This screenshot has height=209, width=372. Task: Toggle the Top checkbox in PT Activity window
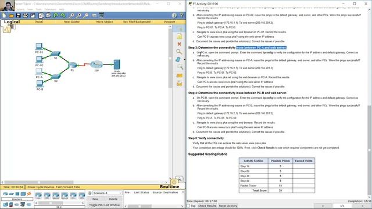coord(188,206)
